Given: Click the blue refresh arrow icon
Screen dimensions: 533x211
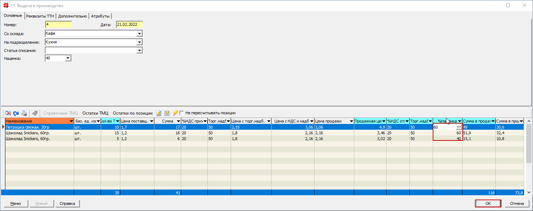Looking at the screenshot, I should tap(16, 113).
